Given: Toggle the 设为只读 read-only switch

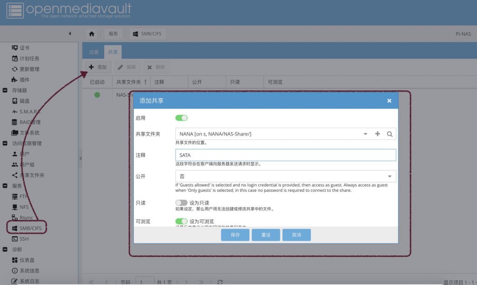Looking at the screenshot, I should [181, 203].
